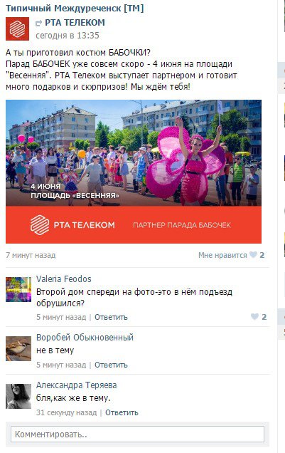
Task: Open post timestamp сегодня в 13:35
Action: pos(68,36)
